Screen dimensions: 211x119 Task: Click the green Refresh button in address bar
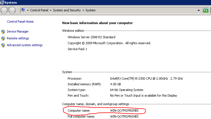point(206,10)
